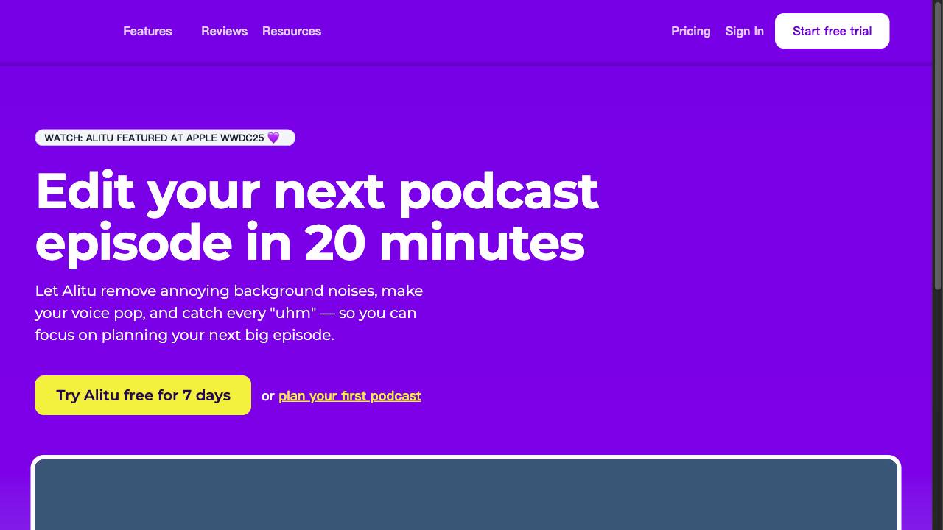Click the headline 'Edit your next podcast episode'

316,216
